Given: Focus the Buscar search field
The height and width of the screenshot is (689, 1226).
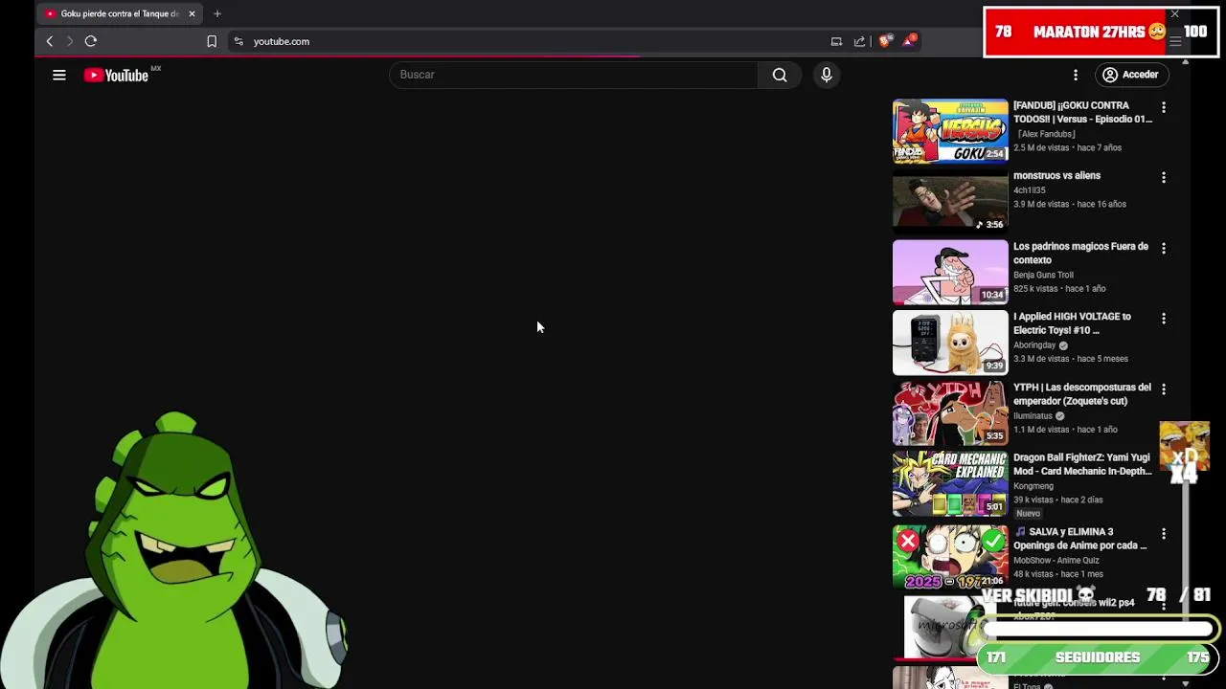Looking at the screenshot, I should tap(573, 75).
